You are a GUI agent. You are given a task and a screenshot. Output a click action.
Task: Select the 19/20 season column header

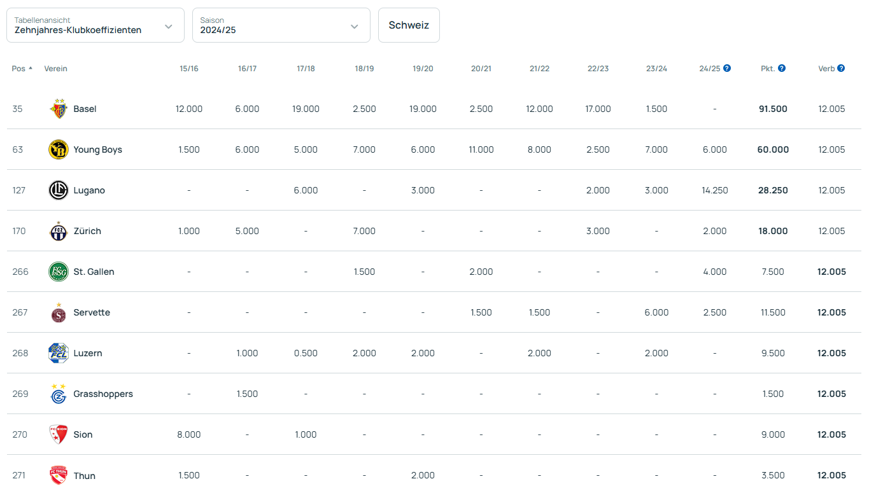[423, 69]
